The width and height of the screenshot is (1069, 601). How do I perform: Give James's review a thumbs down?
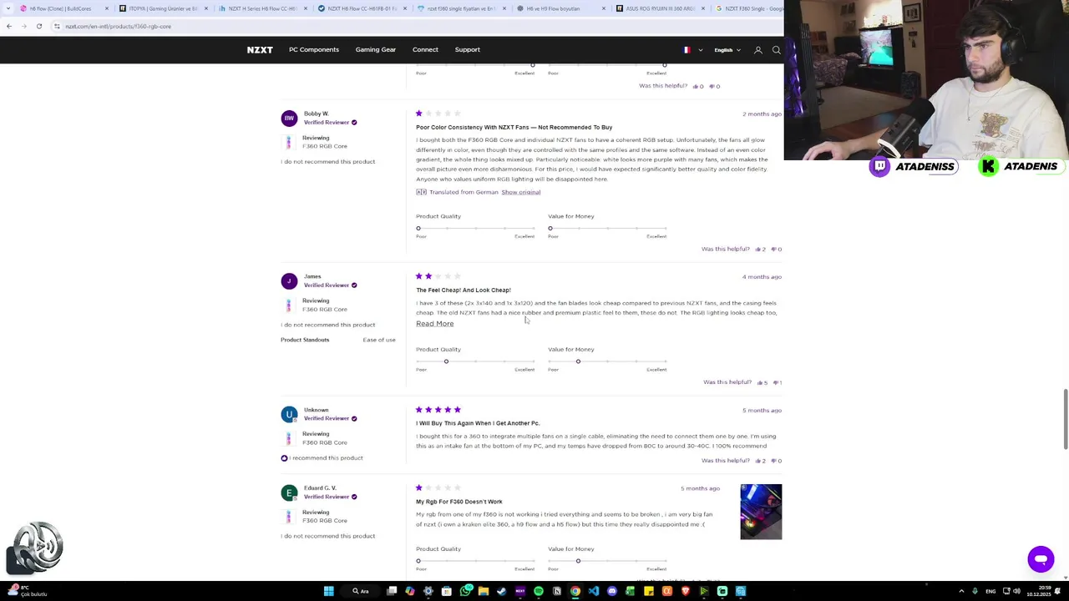pyautogui.click(x=775, y=382)
